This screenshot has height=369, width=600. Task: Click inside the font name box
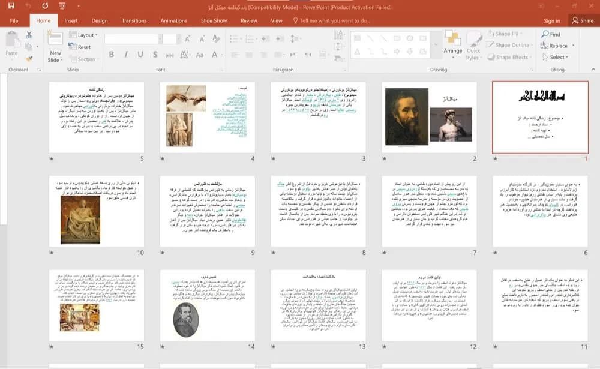[x=131, y=39]
